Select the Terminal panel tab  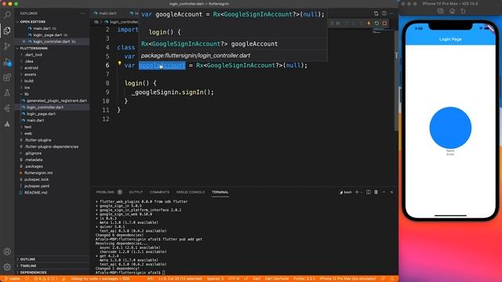(x=220, y=192)
